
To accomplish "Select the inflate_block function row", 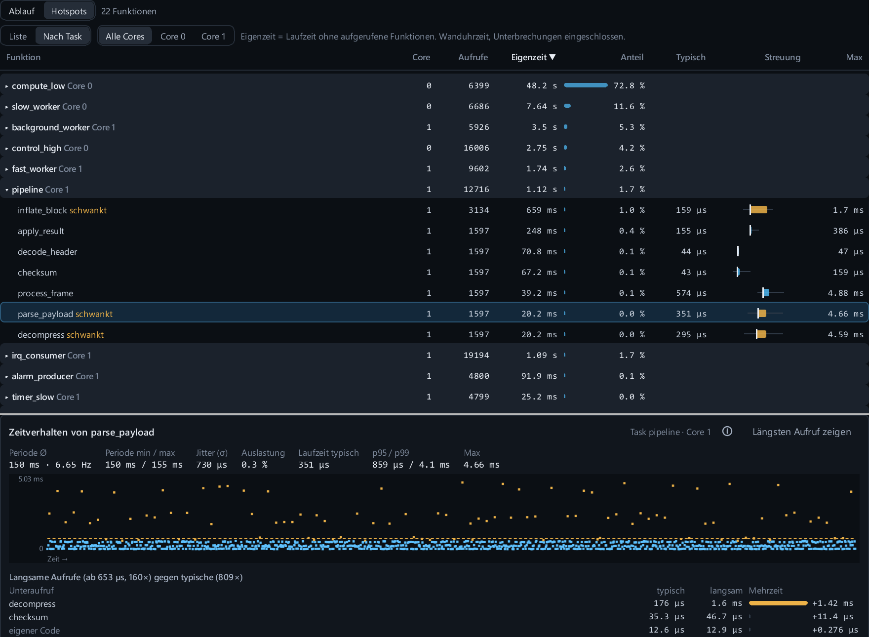I will (434, 210).
